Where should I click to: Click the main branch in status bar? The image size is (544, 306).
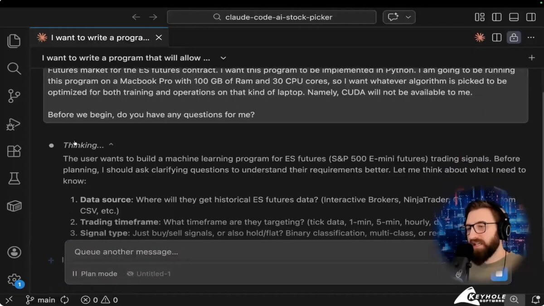pos(41,300)
